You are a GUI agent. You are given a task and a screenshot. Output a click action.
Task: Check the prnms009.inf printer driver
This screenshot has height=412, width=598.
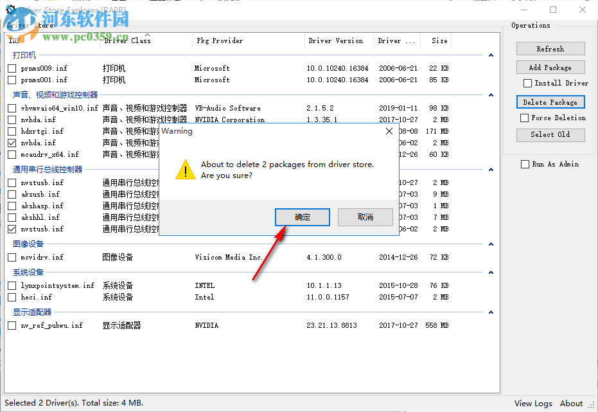point(11,68)
